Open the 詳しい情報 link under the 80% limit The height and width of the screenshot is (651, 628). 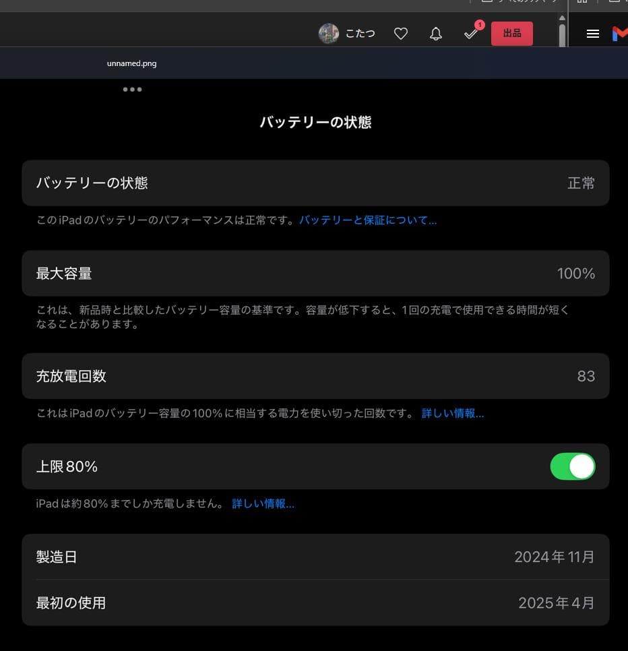tap(263, 503)
